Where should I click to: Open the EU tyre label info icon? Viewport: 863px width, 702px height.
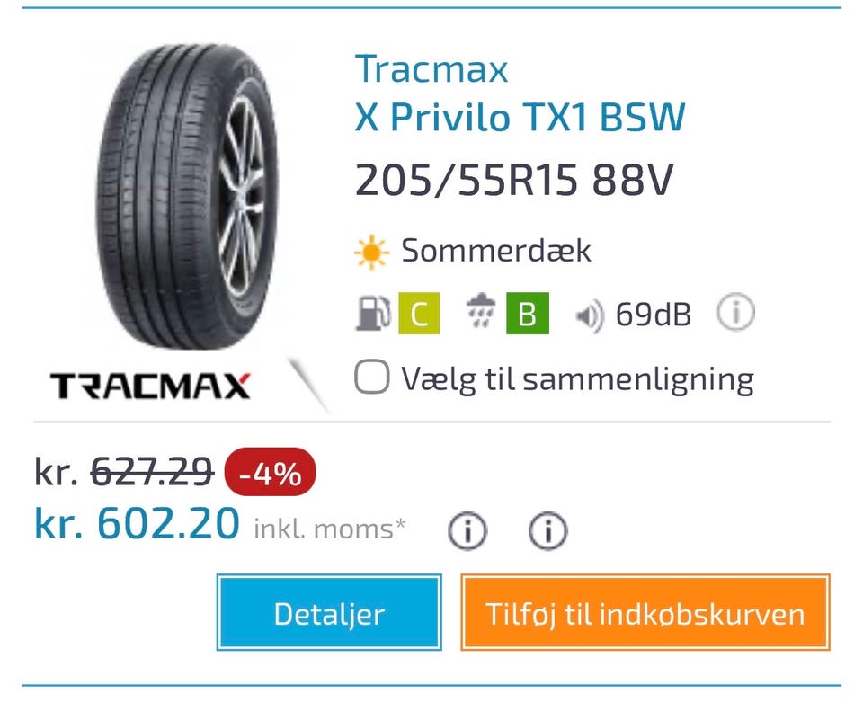(735, 314)
